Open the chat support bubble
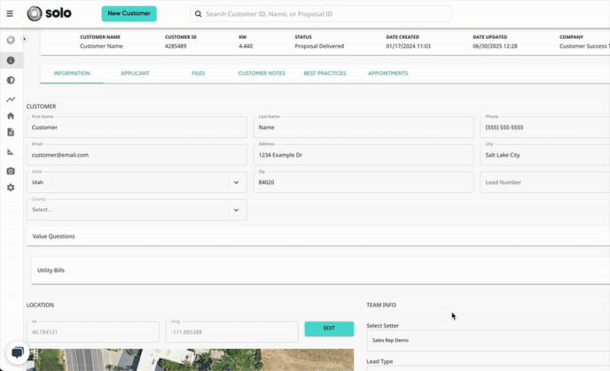This screenshot has width=610, height=371. [x=18, y=352]
